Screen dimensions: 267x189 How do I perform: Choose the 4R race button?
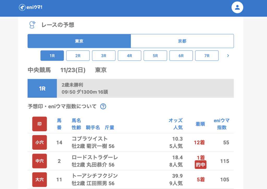click(x=129, y=56)
